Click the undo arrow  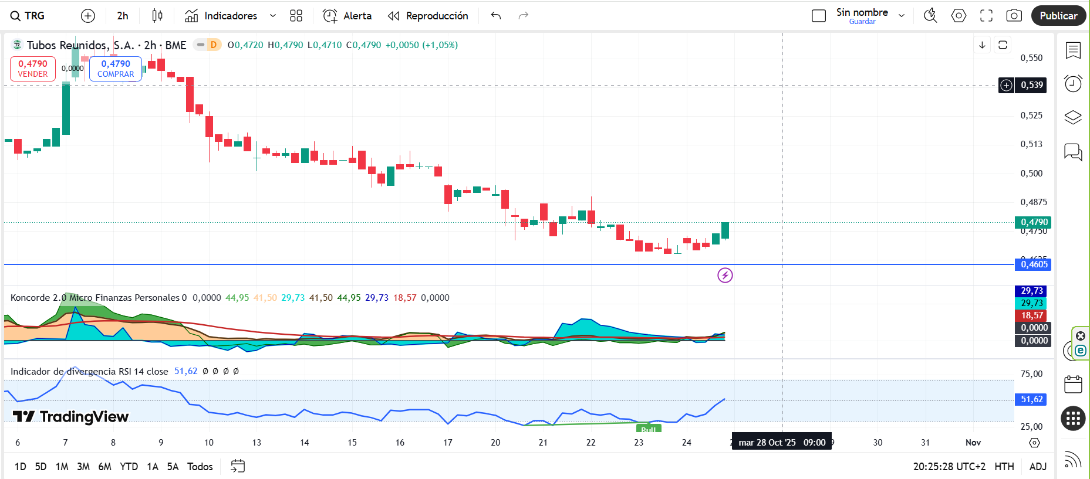pyautogui.click(x=496, y=16)
